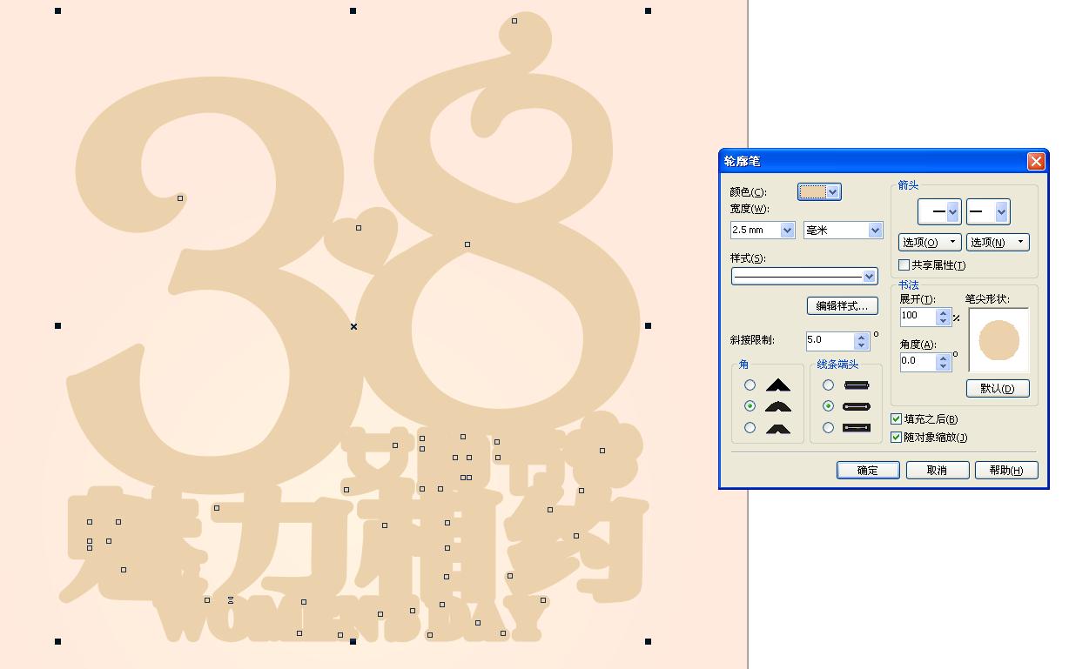Select the butt line cap icon
Screen dimensions: 1069x669
[x=828, y=384]
